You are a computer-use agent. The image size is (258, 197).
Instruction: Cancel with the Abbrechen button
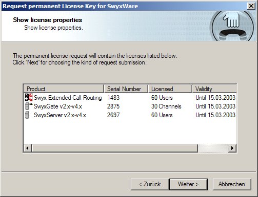(x=232, y=184)
